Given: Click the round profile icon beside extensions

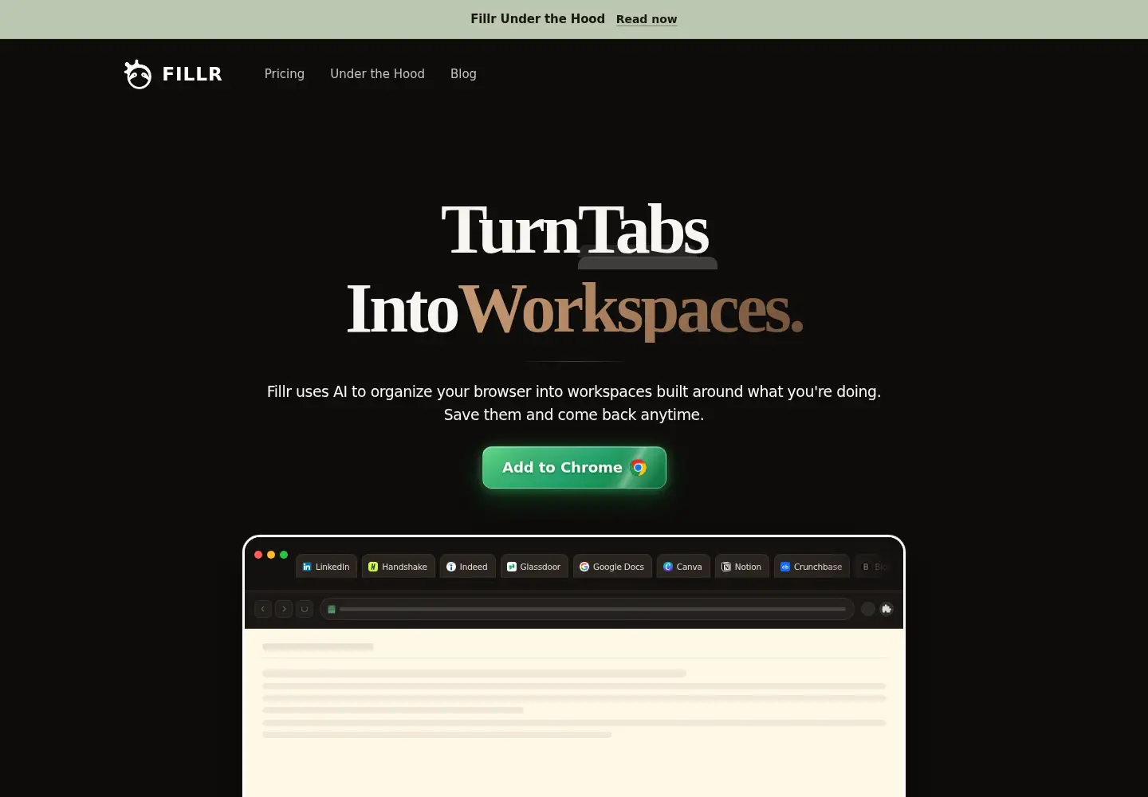Looking at the screenshot, I should point(868,609).
